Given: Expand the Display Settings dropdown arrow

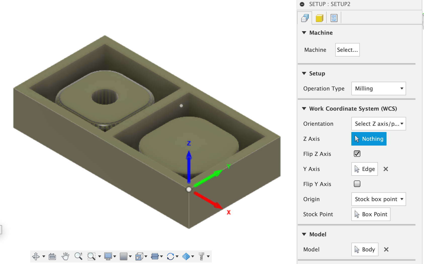Looking at the screenshot, I should click(115, 256).
